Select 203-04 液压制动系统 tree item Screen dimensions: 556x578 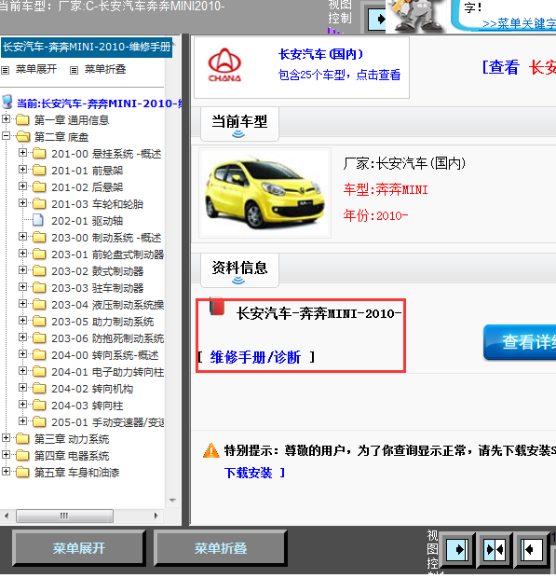pyautogui.click(x=107, y=305)
